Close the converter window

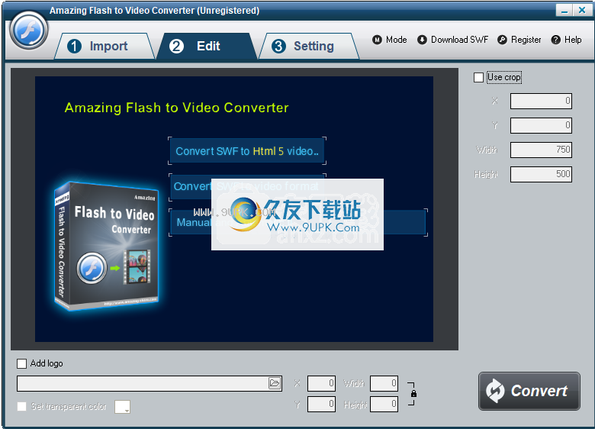coord(582,10)
